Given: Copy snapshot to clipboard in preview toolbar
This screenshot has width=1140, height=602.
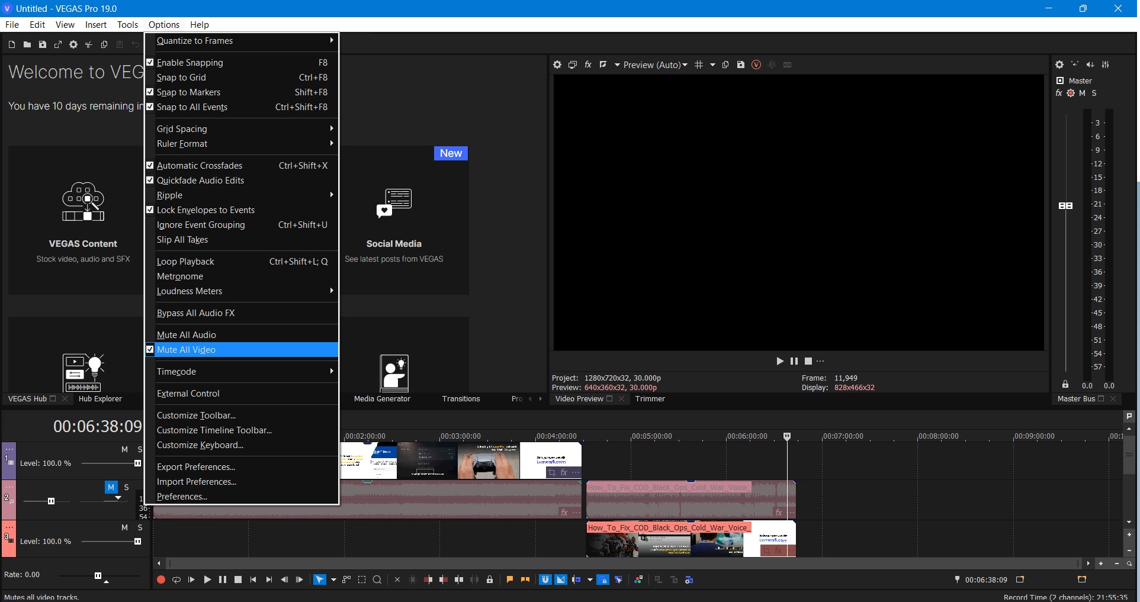Looking at the screenshot, I should pyautogui.click(x=725, y=65).
